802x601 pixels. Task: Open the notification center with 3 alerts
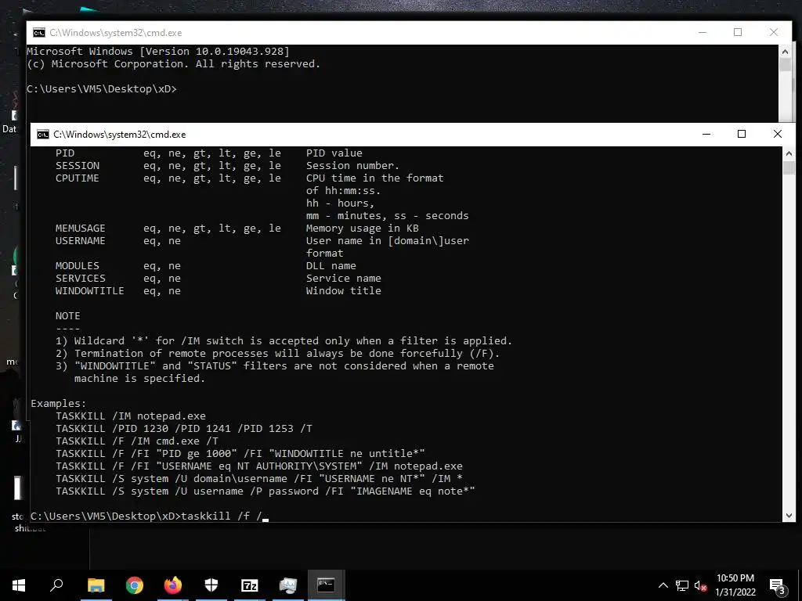click(x=778, y=586)
